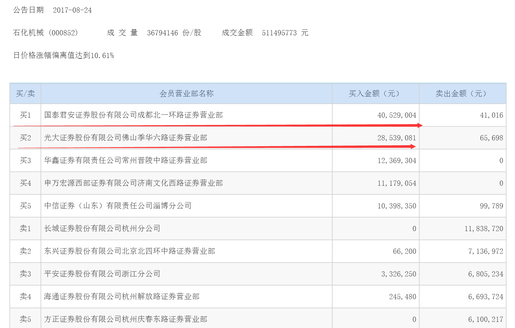
Task: Click the buy amount 12,369,304
Action: (397, 161)
